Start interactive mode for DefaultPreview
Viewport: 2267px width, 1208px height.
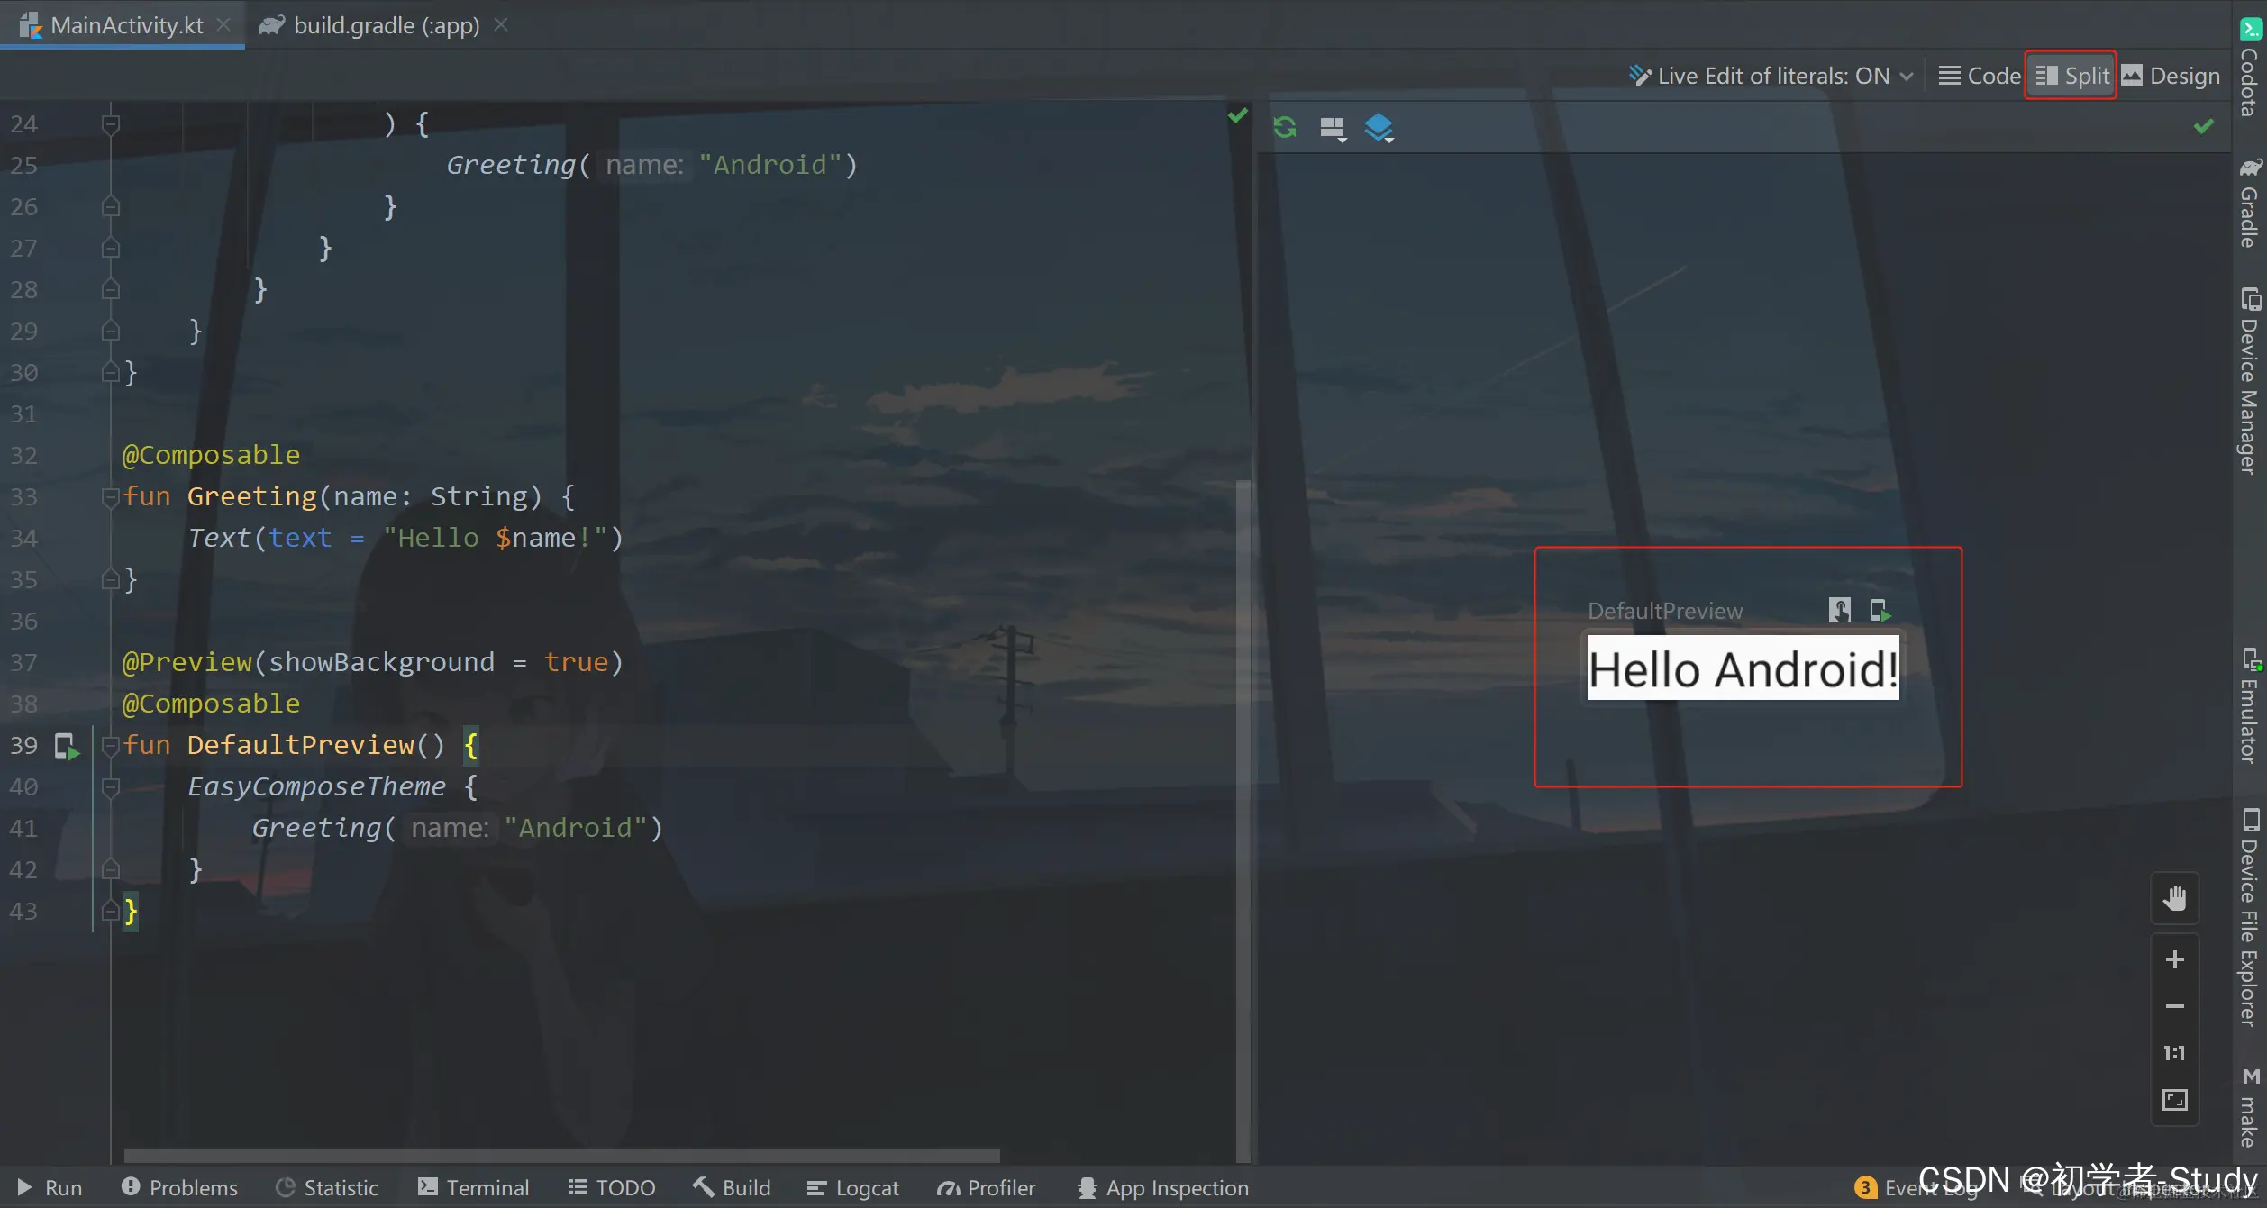tap(1839, 611)
